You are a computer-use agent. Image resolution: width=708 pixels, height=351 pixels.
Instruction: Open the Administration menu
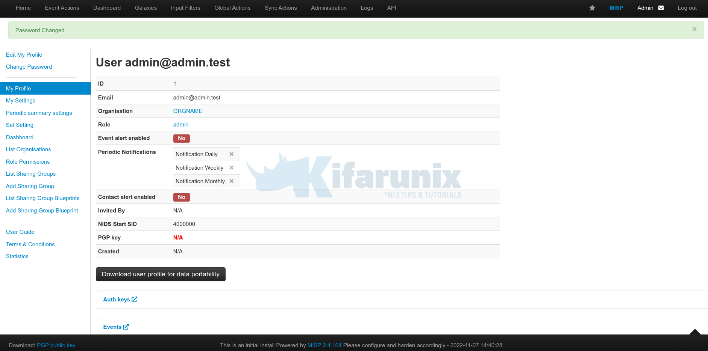click(x=329, y=8)
